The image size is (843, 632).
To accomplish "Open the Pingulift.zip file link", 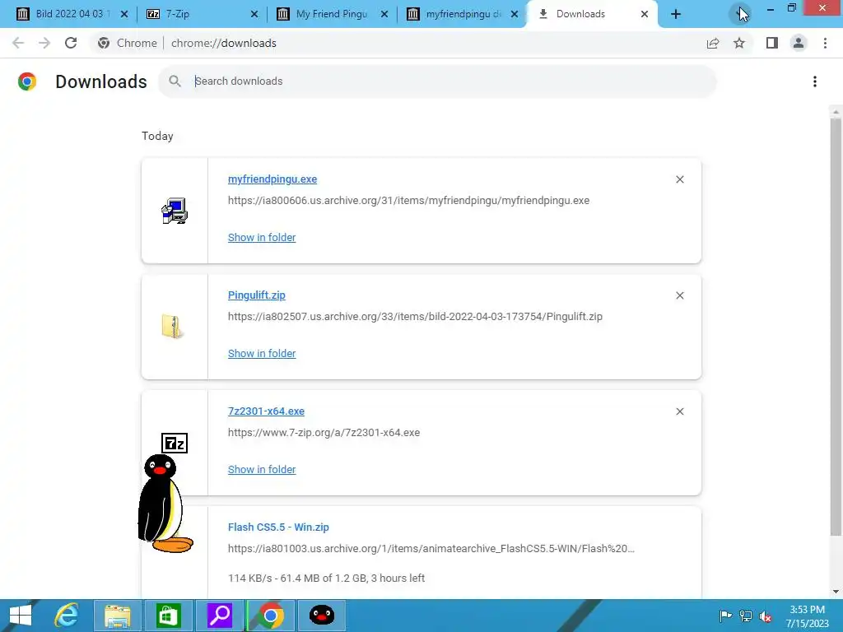I will 257,295.
